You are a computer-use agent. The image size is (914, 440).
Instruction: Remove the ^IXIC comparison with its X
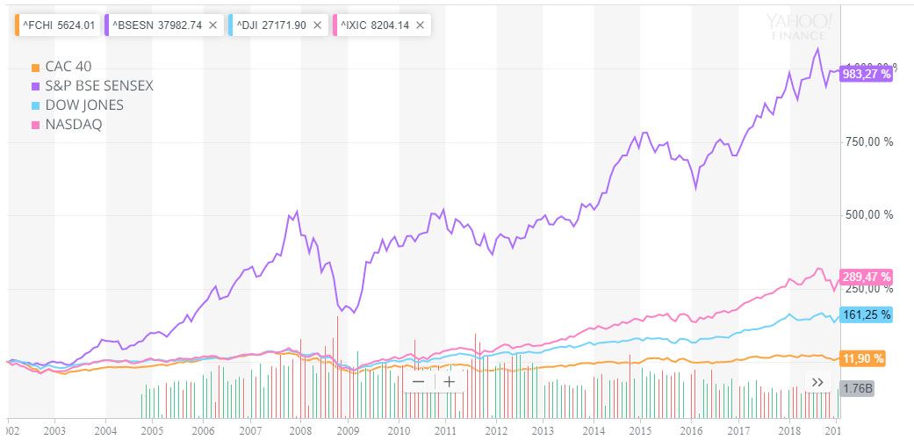pyautogui.click(x=420, y=25)
